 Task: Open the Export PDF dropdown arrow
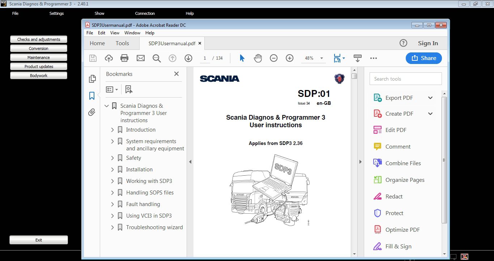pyautogui.click(x=430, y=98)
